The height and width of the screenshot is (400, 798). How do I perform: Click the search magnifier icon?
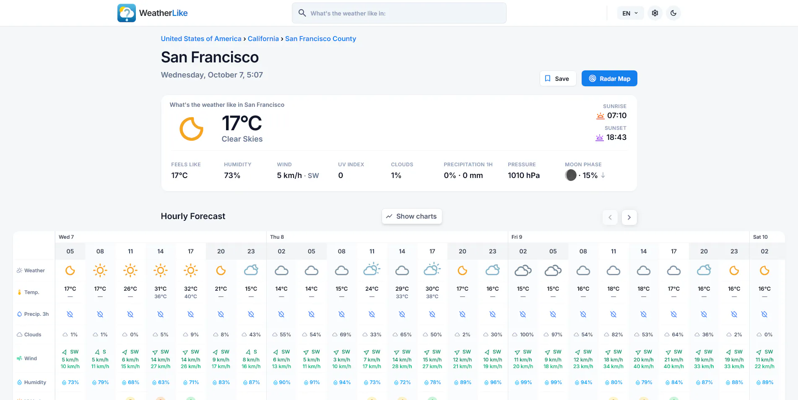(x=302, y=13)
